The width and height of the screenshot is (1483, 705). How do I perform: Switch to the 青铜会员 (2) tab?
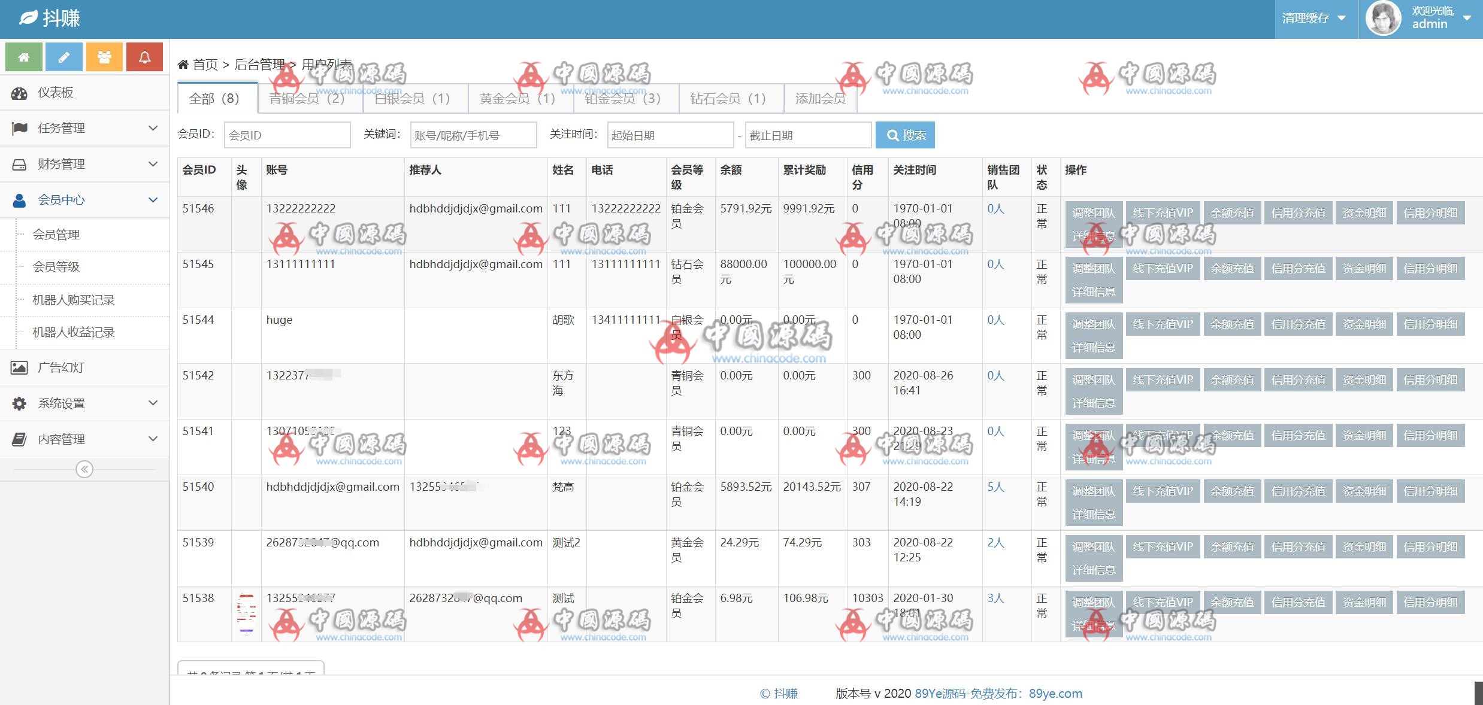click(307, 99)
